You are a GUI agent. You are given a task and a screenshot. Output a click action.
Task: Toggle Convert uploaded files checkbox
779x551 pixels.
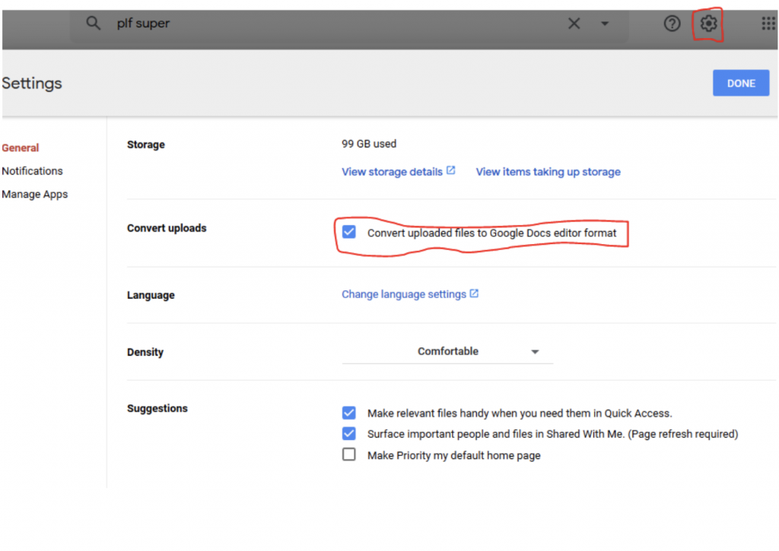point(348,232)
